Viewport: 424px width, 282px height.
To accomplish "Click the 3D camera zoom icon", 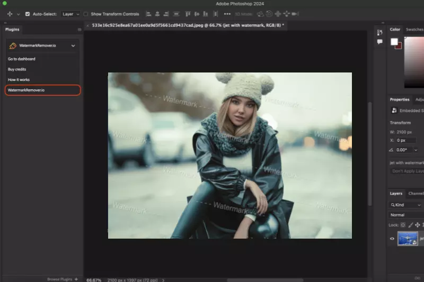I will pyautogui.click(x=295, y=14).
